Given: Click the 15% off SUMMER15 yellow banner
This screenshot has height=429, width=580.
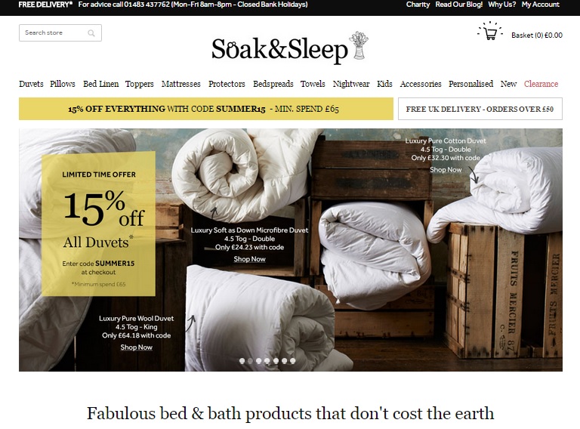Looking at the screenshot, I should click(x=206, y=109).
